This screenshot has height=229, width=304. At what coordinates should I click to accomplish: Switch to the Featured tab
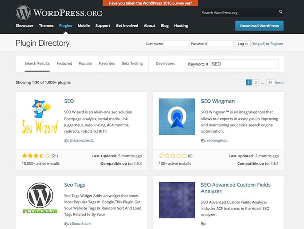(x=64, y=63)
